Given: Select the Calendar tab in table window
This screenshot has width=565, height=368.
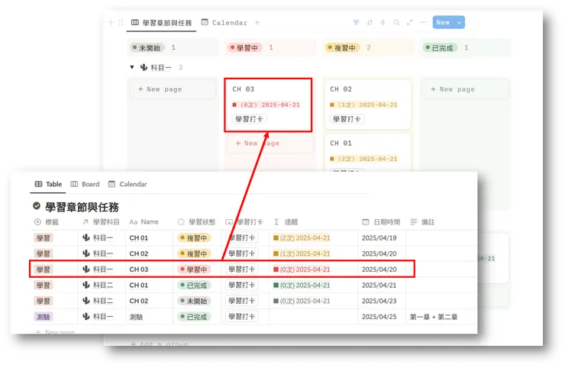Looking at the screenshot, I should tap(128, 184).
